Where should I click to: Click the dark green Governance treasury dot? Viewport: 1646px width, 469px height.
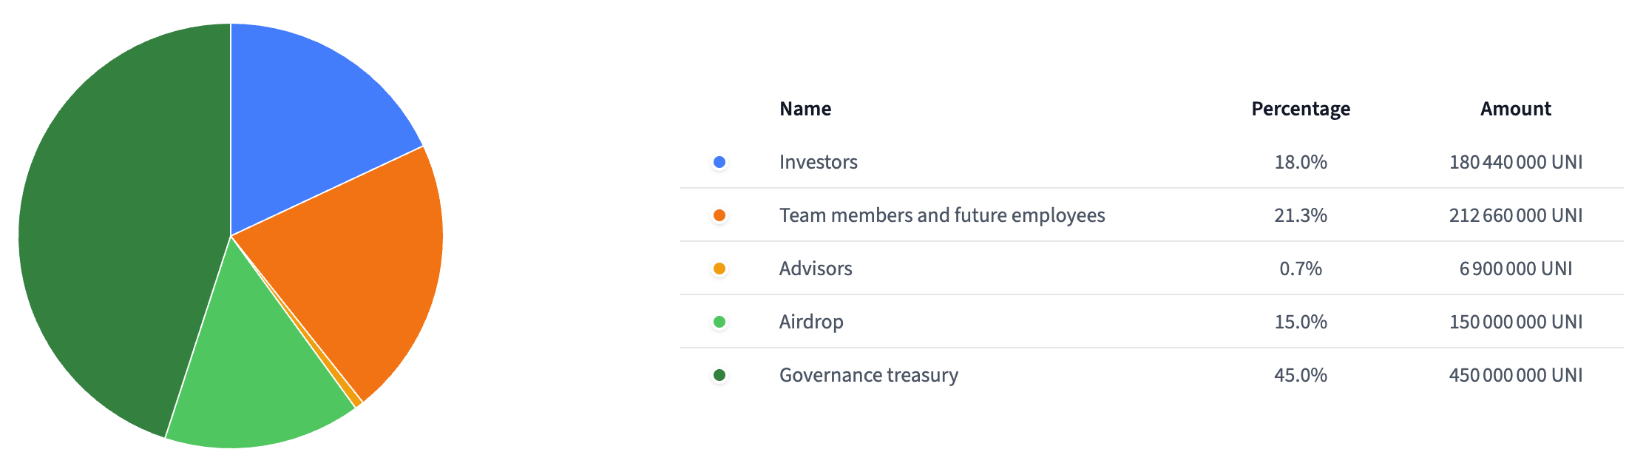tap(719, 375)
